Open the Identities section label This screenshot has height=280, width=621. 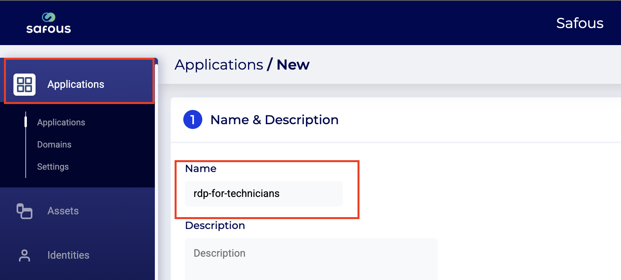click(x=68, y=255)
